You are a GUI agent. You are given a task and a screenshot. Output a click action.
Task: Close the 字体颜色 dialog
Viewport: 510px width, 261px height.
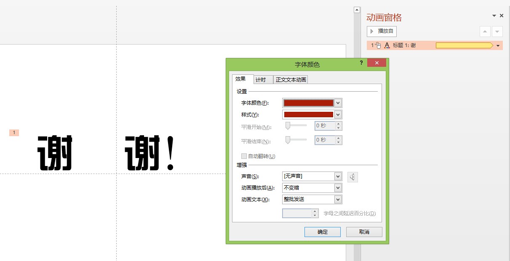[376, 63]
